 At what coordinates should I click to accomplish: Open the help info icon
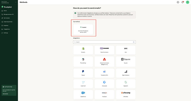pos(178,2)
